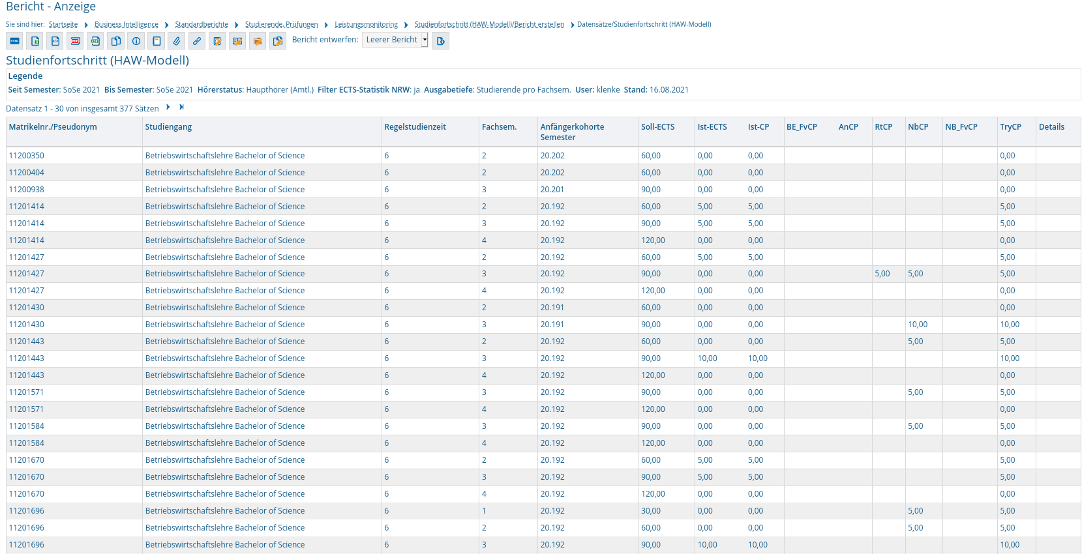Click the 'Hörerstatus: Haupthörer (Amtl.)' legend entry
The width and height of the screenshot is (1082, 554).
pyautogui.click(x=256, y=90)
